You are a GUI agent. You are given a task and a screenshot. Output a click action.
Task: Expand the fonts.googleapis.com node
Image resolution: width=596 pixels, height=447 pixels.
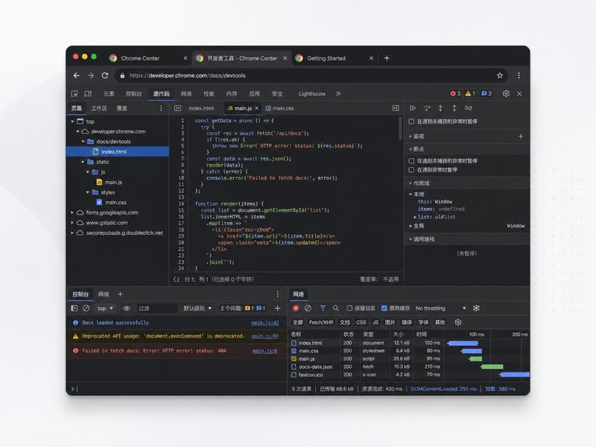(72, 212)
